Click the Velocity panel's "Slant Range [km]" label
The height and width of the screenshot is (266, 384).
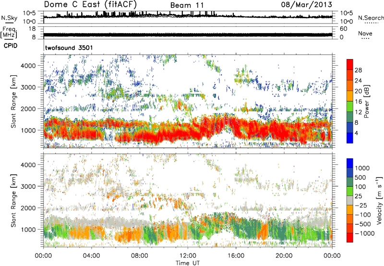(13, 200)
